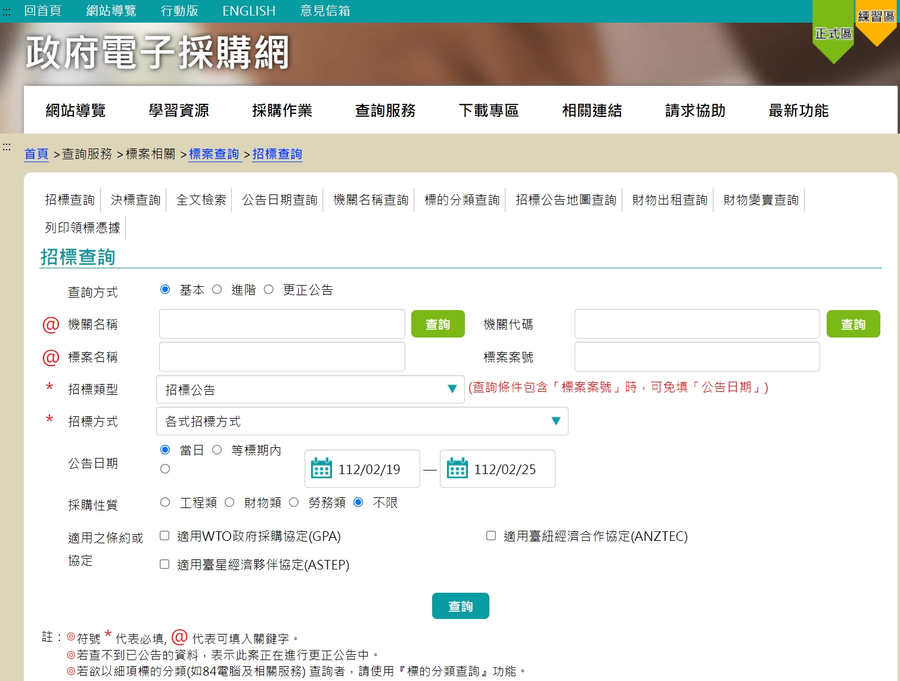Select 進階 query mode radio button
The image size is (900, 681).
217,289
